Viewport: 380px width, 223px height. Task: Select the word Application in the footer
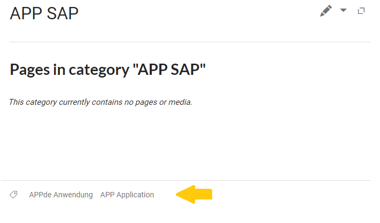pyautogui.click(x=135, y=195)
